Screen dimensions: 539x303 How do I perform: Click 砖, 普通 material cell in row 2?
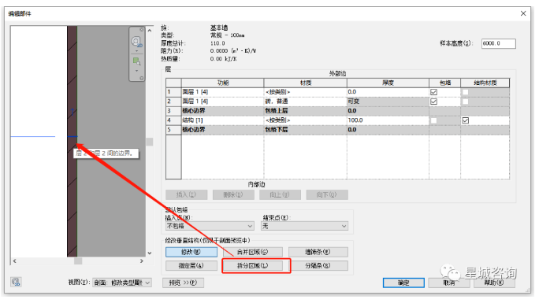point(305,102)
